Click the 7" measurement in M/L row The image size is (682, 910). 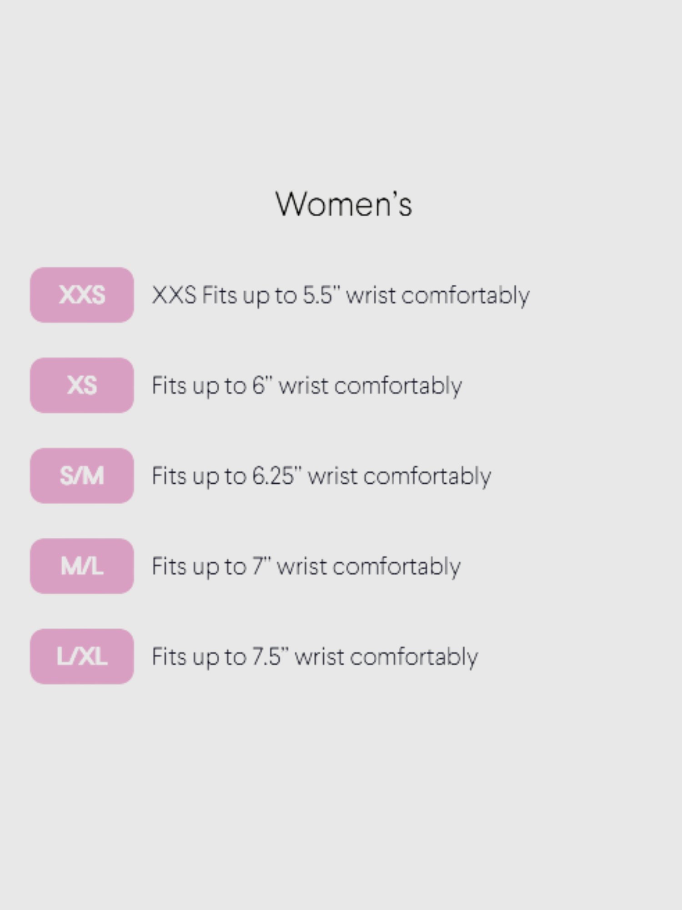261,566
